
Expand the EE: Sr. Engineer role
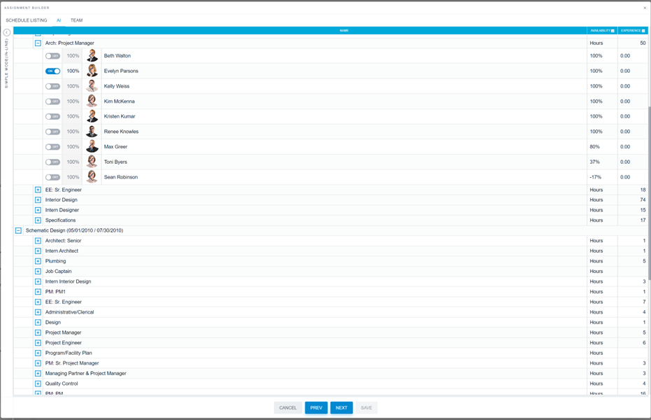[x=37, y=190]
